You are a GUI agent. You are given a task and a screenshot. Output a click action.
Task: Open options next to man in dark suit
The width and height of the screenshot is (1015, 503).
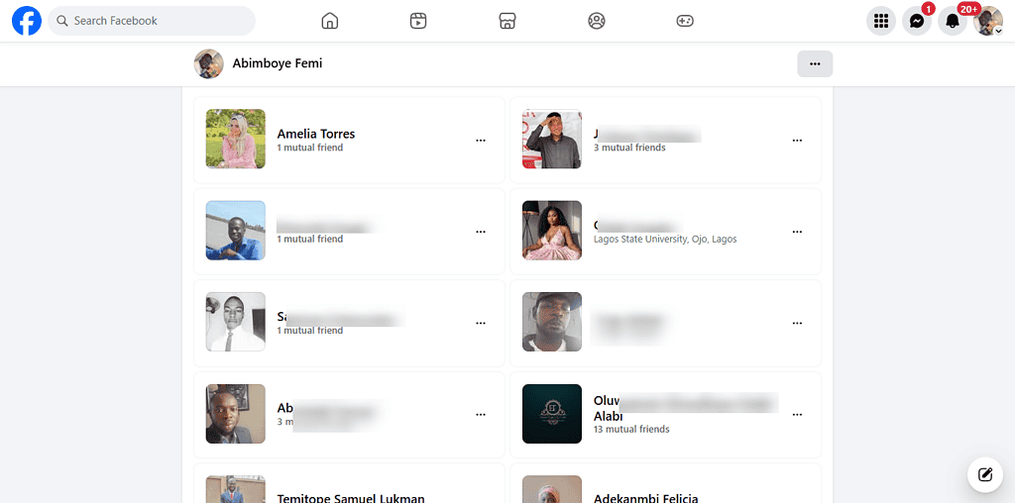click(x=481, y=415)
